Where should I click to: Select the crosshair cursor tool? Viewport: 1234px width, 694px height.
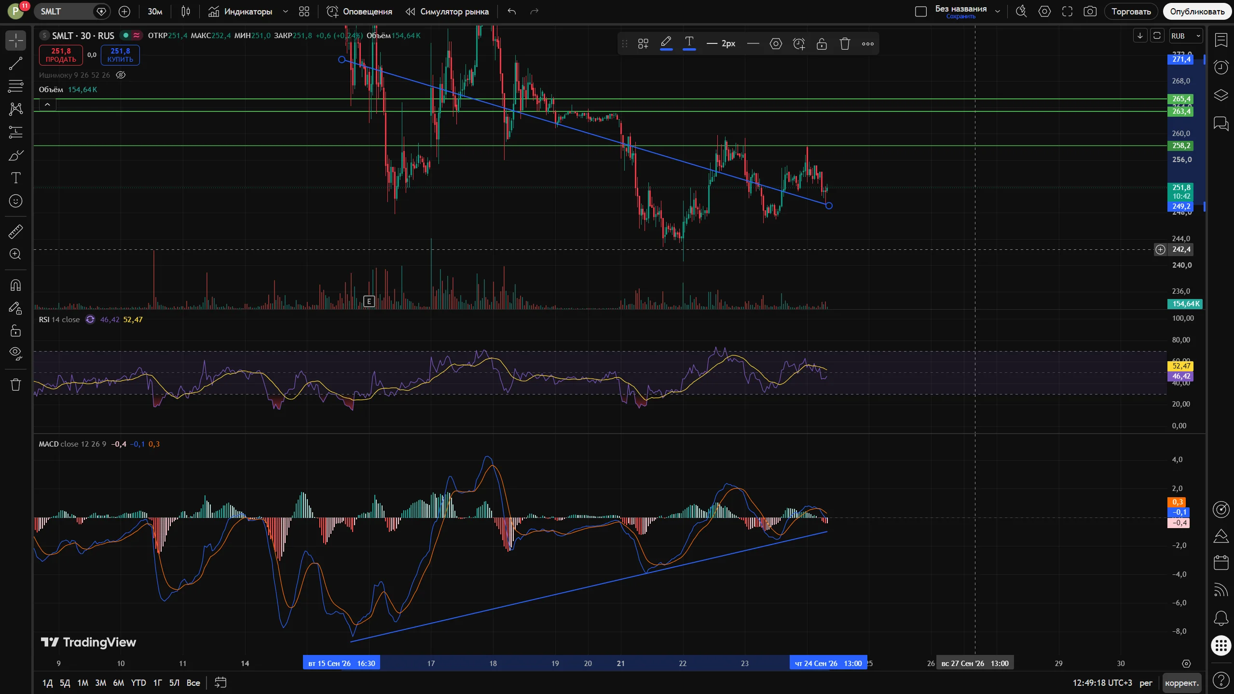(16, 41)
